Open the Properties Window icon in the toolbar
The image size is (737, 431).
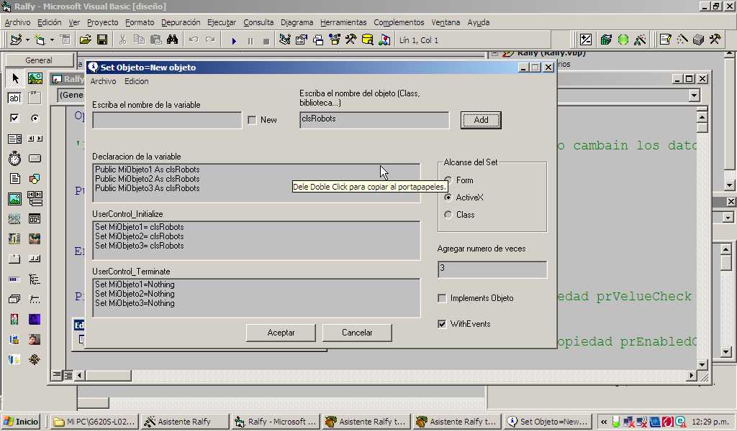click(x=302, y=40)
